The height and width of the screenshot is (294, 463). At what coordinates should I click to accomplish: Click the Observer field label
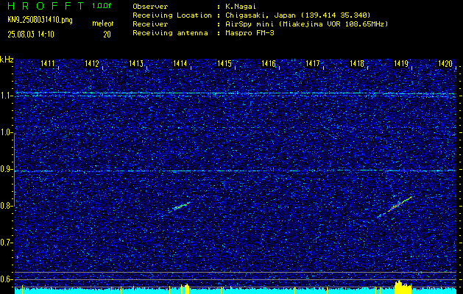point(150,7)
